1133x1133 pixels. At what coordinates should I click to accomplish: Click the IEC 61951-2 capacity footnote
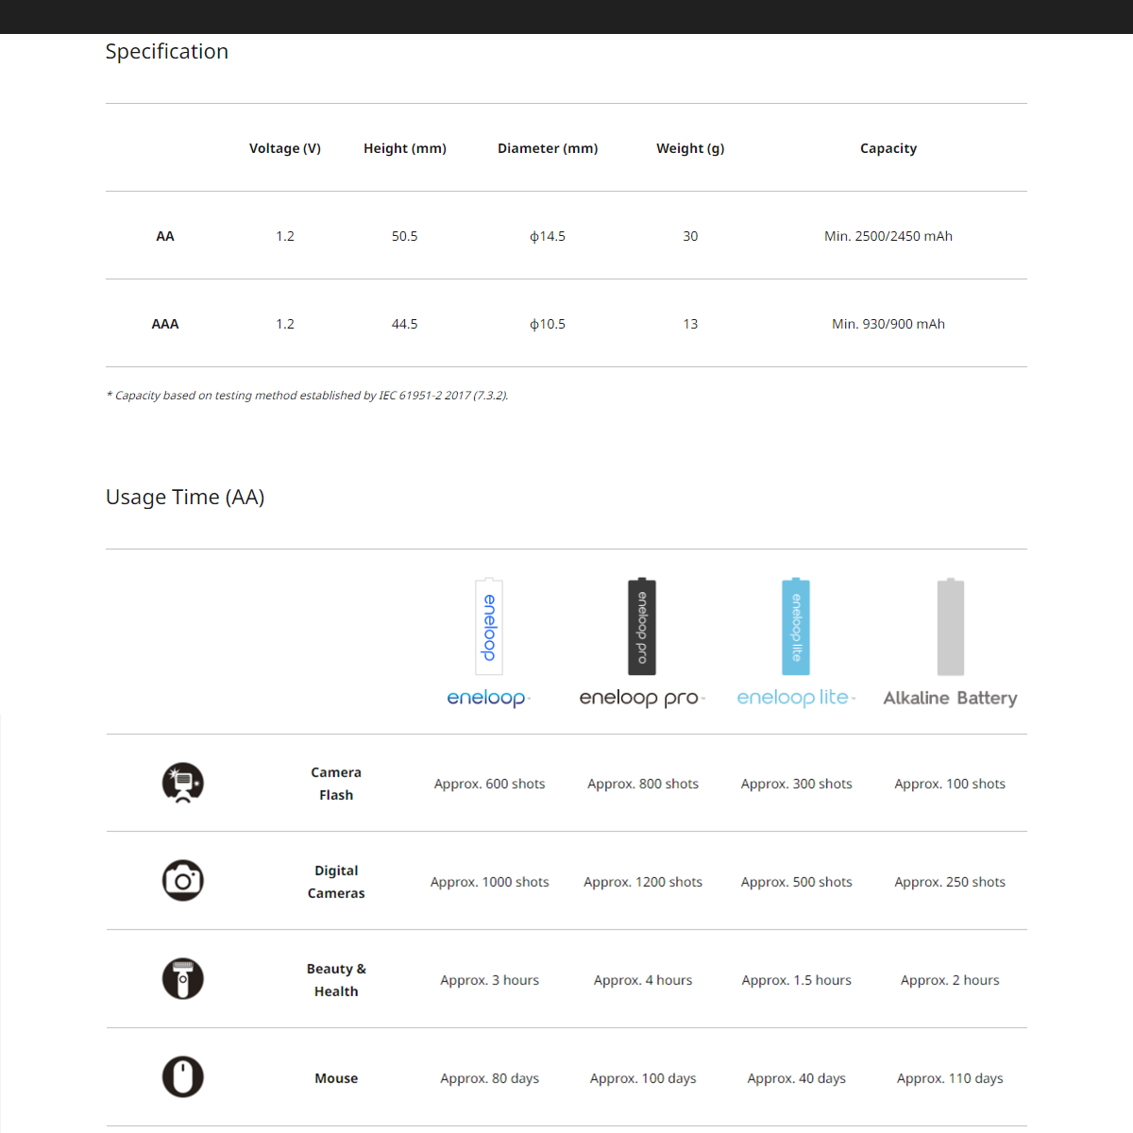pyautogui.click(x=308, y=396)
